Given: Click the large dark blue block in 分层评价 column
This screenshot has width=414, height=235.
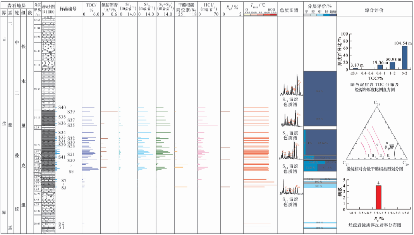Looking at the screenshot, I should [x=320, y=98].
